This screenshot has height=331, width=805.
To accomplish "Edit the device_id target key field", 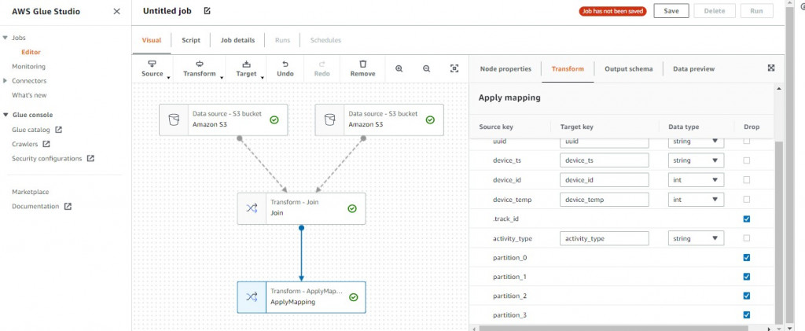I will point(605,179).
